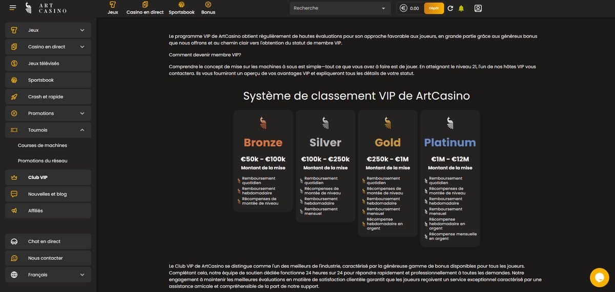
Task: Click the Platinum tier title
Action: (450, 143)
